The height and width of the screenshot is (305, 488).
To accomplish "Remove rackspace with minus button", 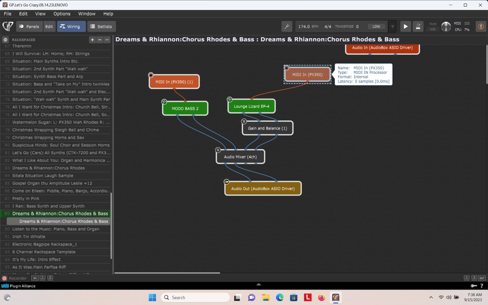I will [x=100, y=40].
